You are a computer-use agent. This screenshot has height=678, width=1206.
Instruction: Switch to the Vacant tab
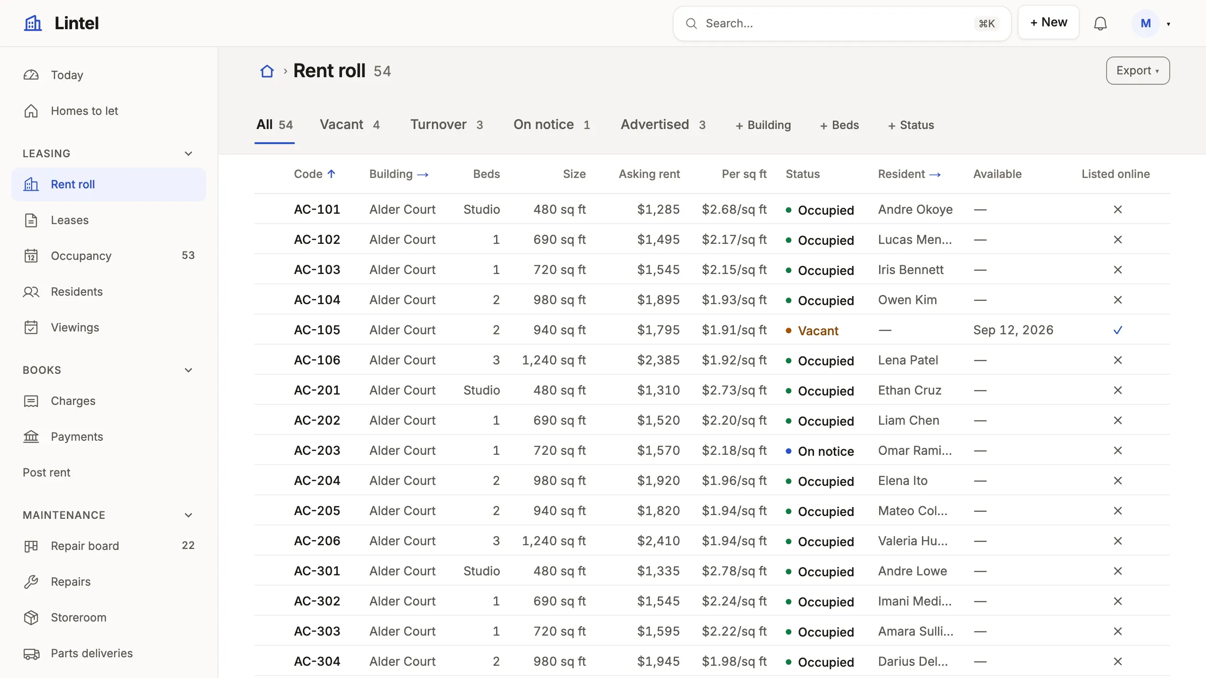click(350, 124)
